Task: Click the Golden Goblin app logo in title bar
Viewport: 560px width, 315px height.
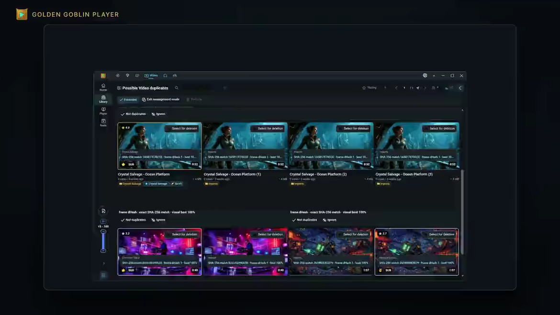Action: pos(103,76)
